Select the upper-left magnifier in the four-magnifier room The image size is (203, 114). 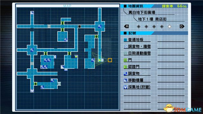tap(45, 60)
